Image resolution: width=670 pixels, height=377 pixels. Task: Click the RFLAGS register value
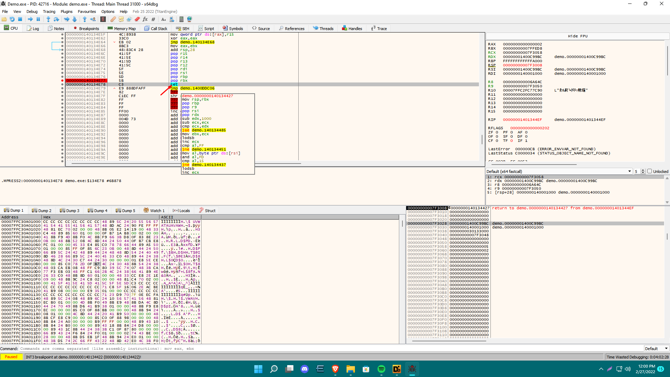click(530, 128)
